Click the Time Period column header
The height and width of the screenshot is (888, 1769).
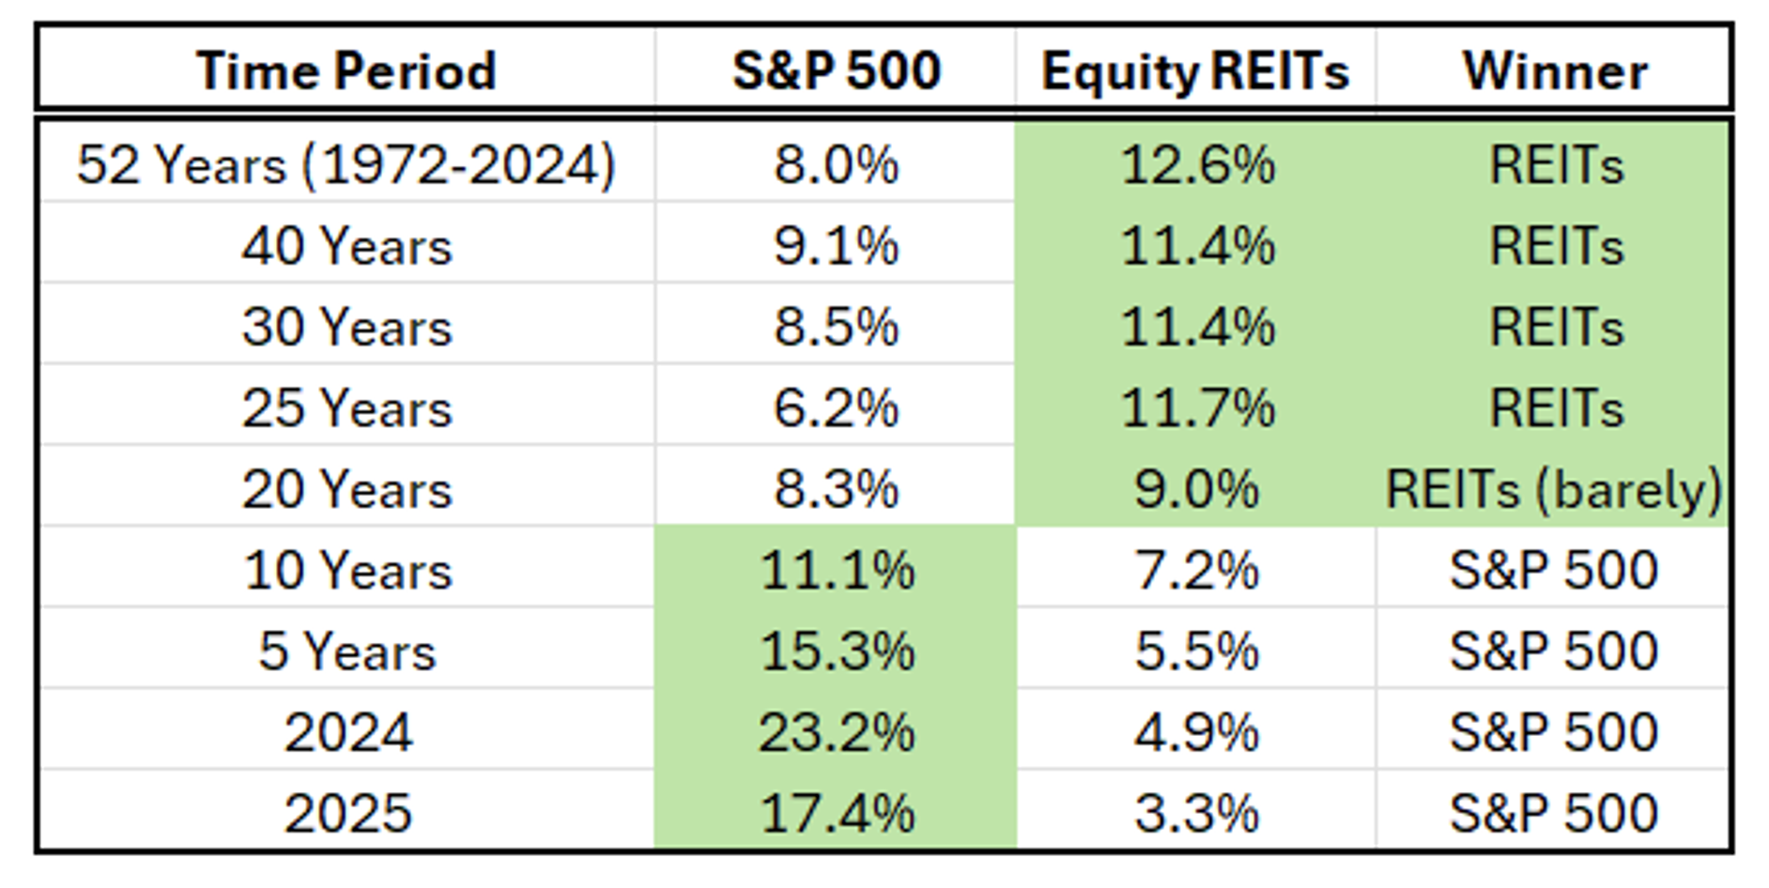point(346,71)
